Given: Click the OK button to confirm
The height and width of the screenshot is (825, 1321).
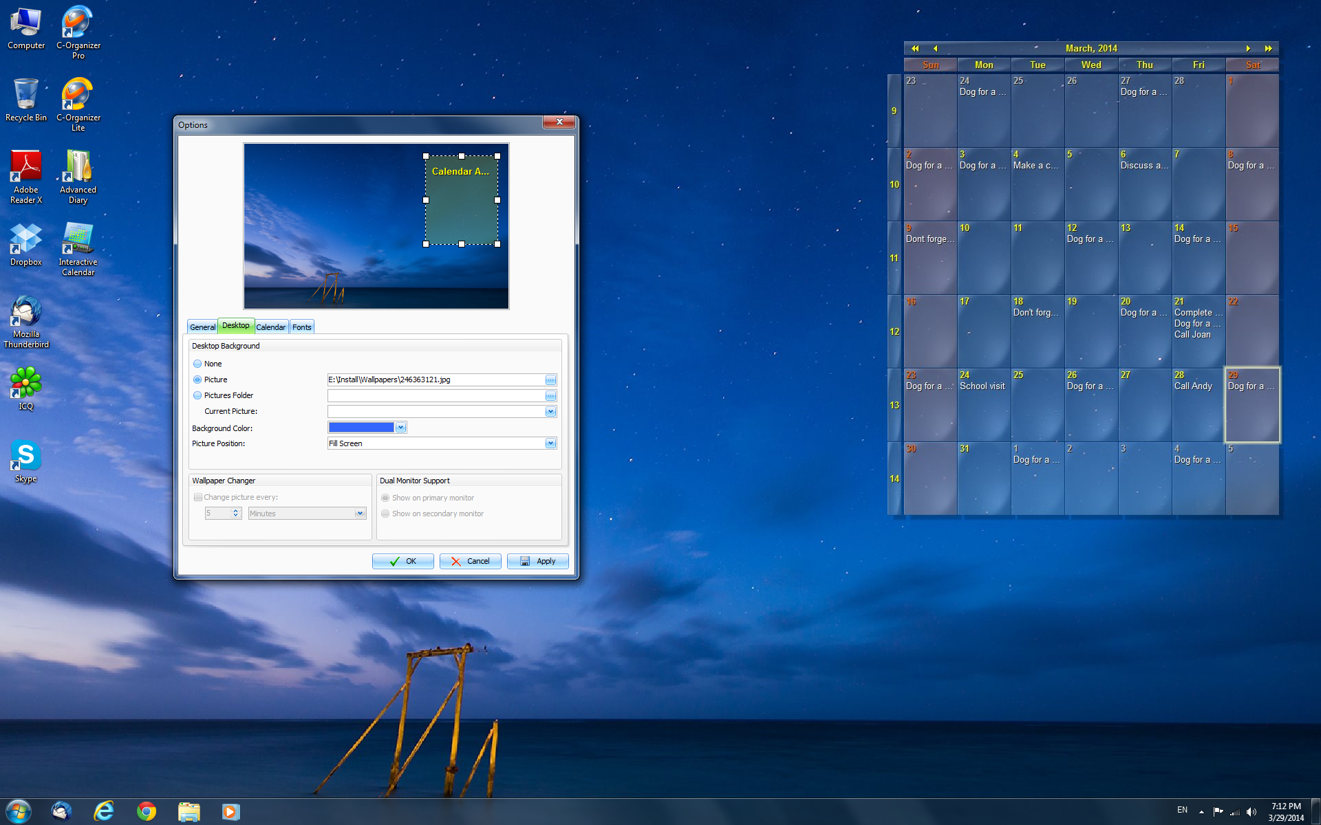Looking at the screenshot, I should 402,561.
